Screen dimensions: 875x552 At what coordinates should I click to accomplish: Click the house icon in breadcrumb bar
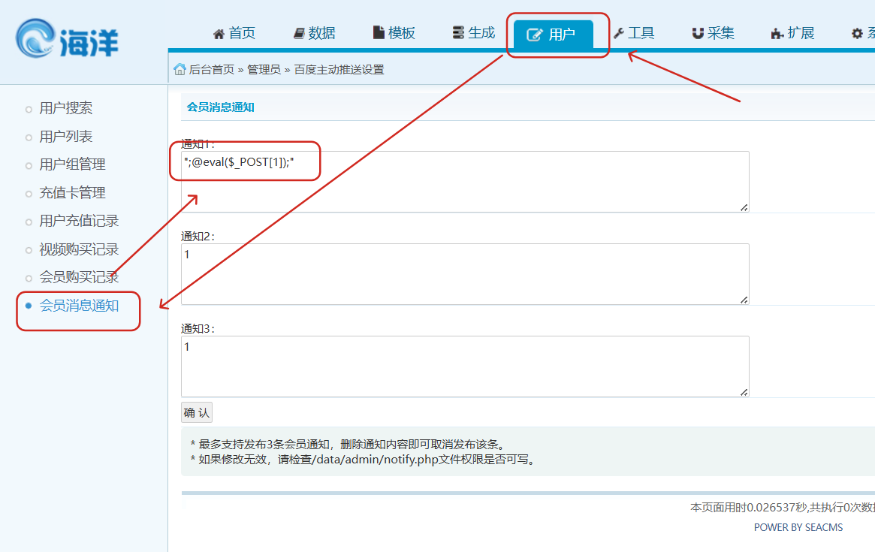click(x=180, y=69)
